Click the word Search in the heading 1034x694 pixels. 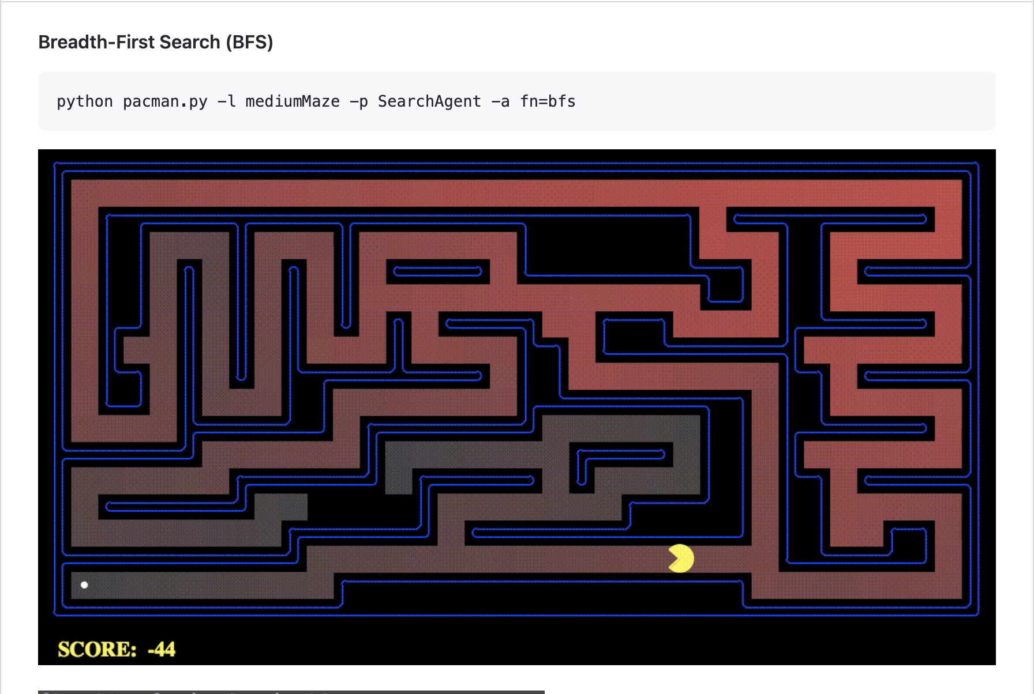(x=190, y=42)
